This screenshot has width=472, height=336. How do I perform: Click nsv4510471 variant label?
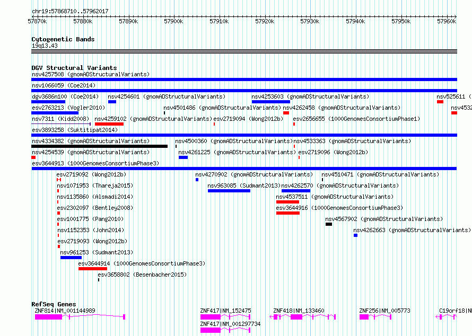pyautogui.click(x=380, y=174)
